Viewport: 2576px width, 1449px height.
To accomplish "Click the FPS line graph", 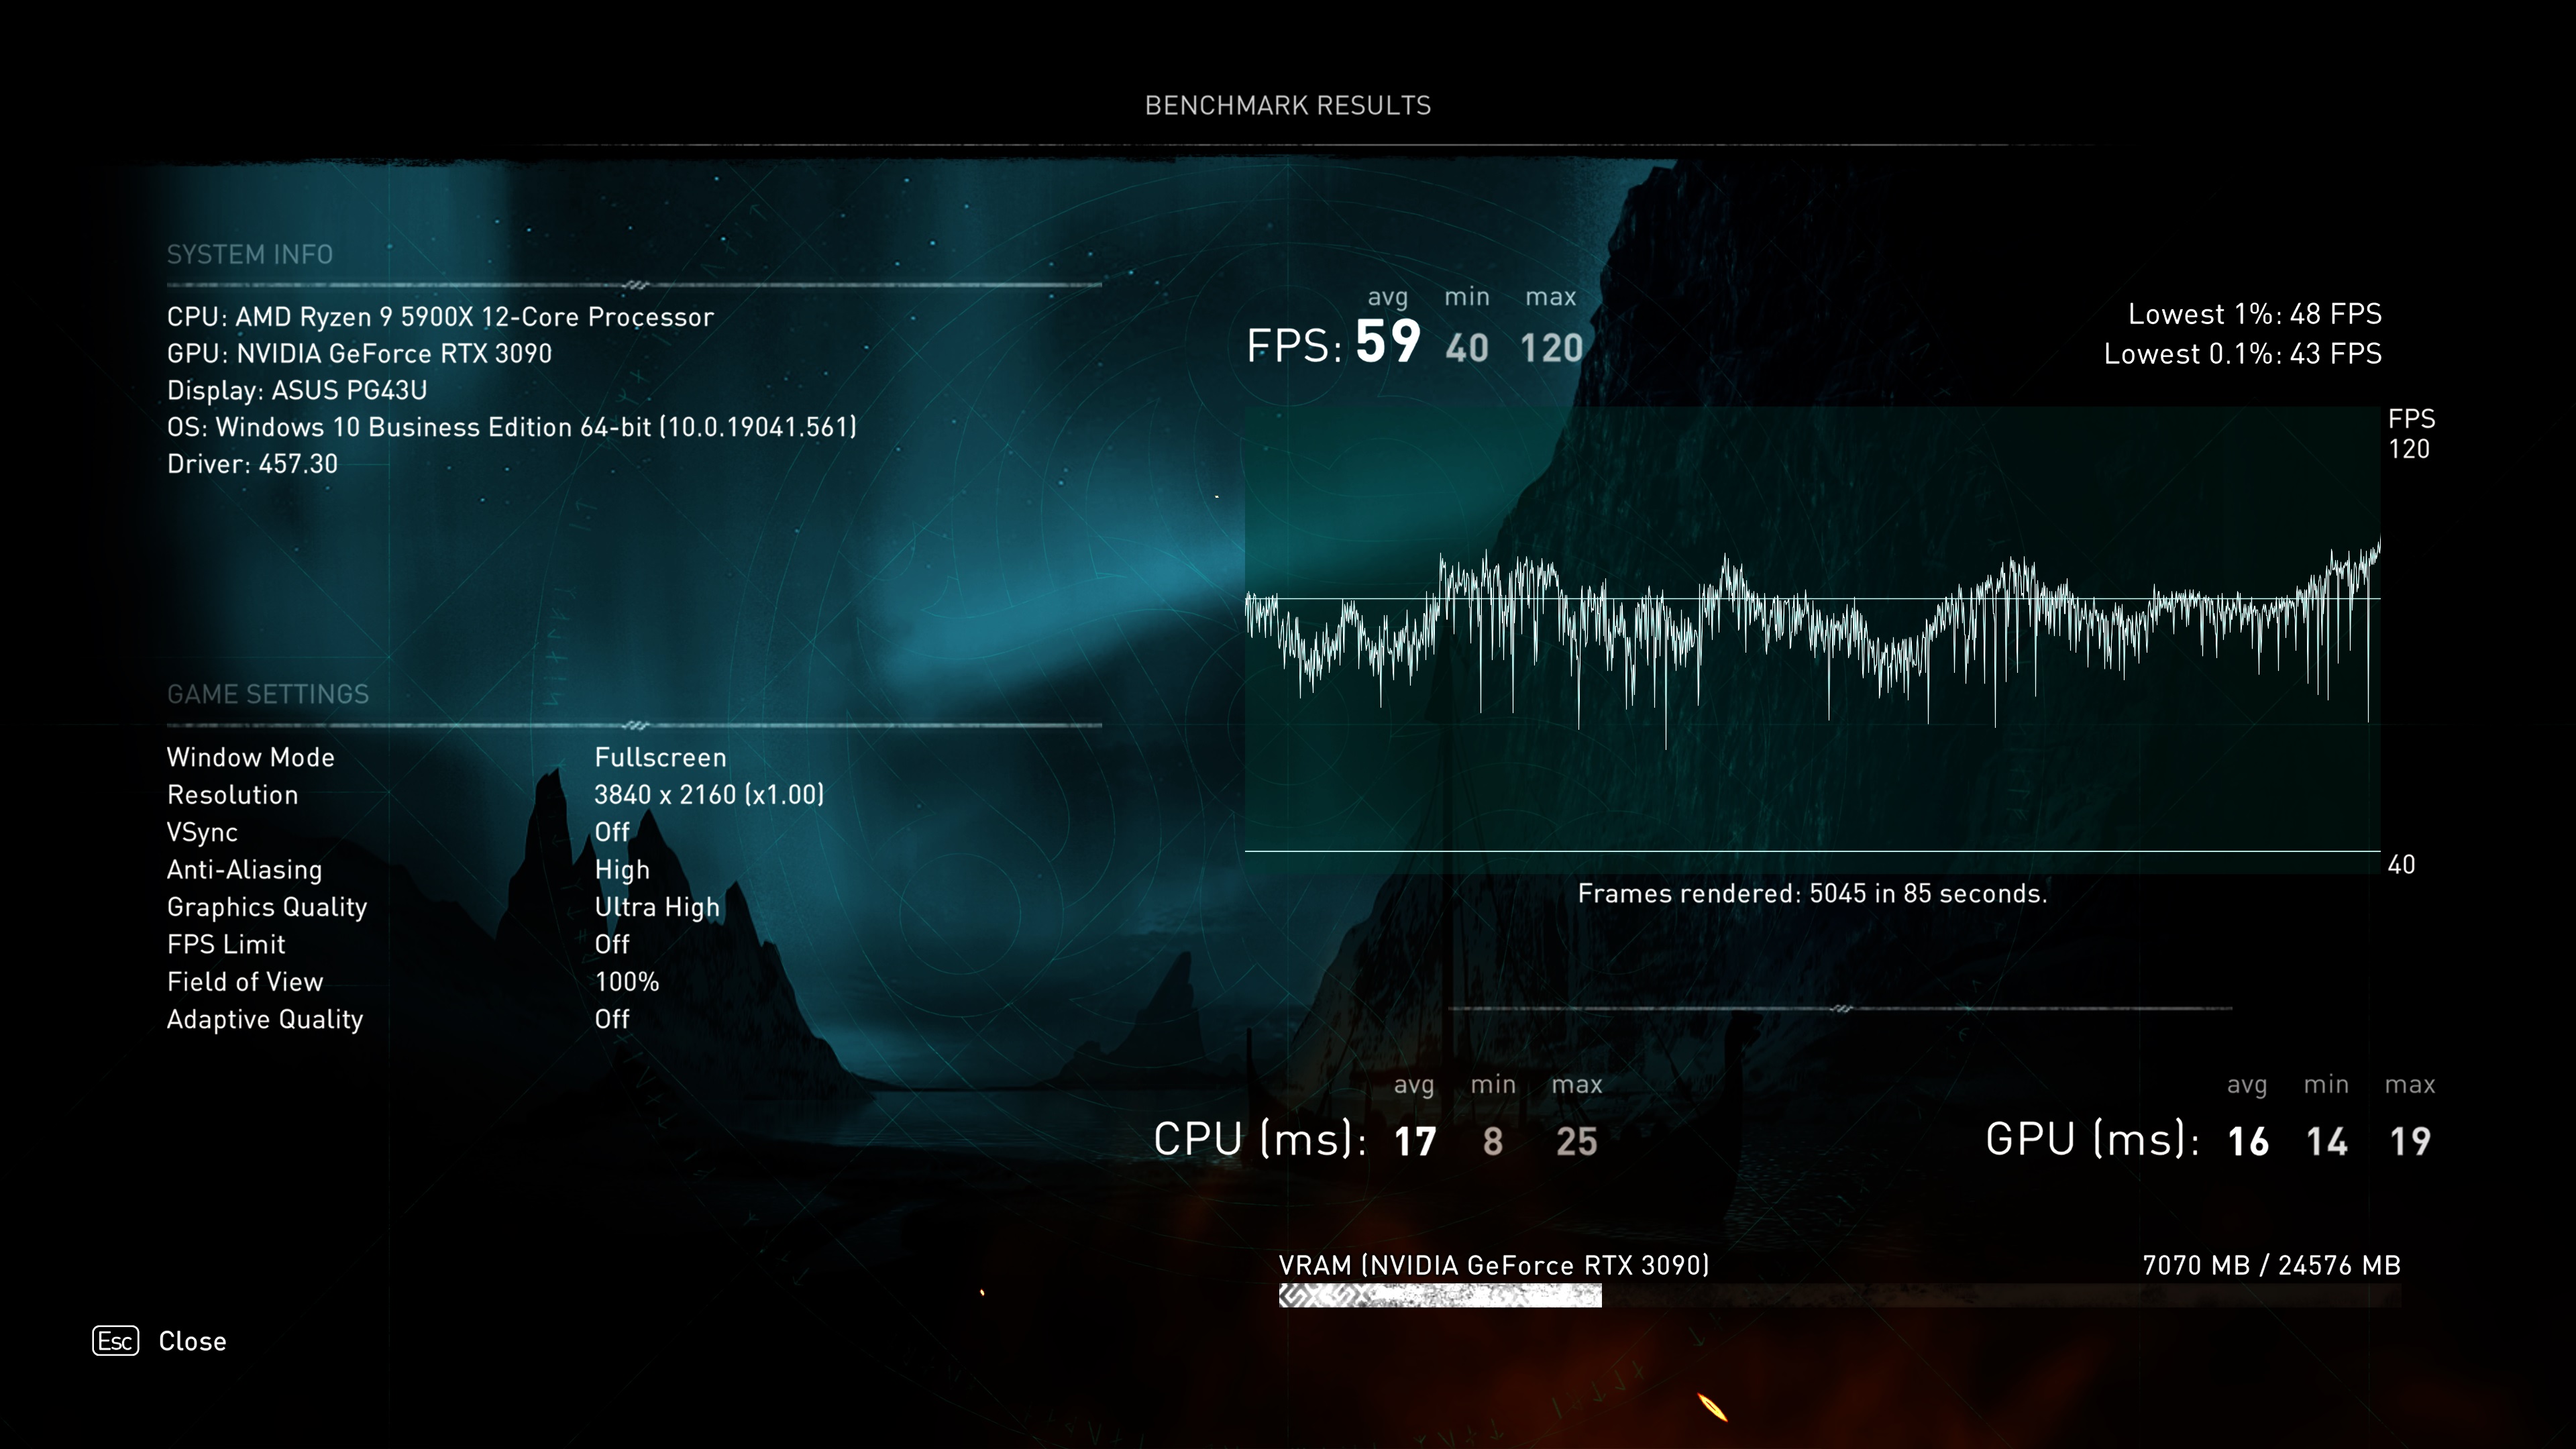I will pos(1811,630).
